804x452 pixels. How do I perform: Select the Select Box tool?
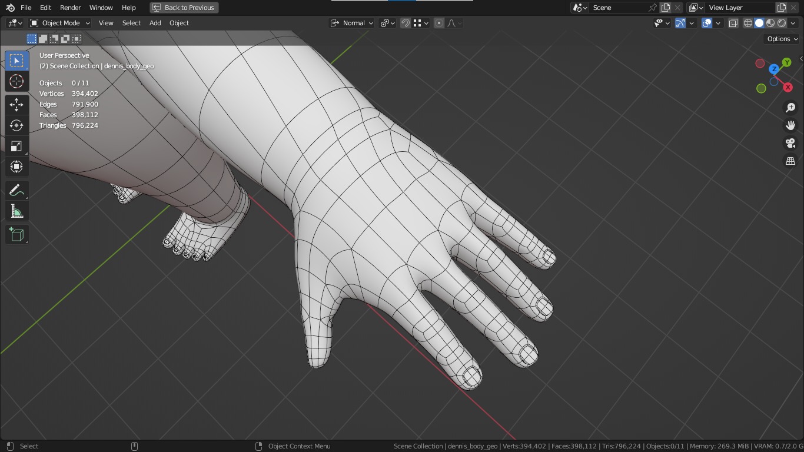point(16,61)
